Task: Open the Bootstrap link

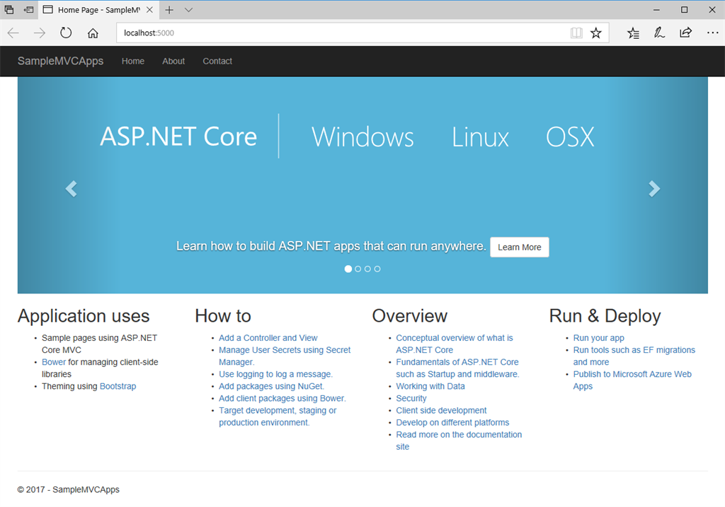Action: pyautogui.click(x=118, y=386)
